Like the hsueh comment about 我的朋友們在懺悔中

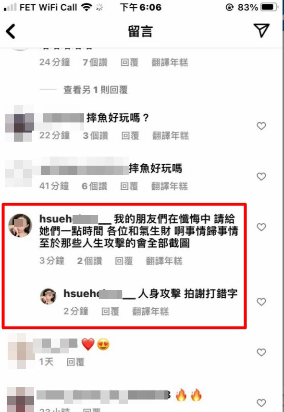[261, 227]
